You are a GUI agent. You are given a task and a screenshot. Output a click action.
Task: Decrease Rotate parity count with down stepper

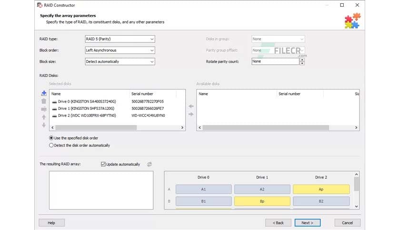302,63
